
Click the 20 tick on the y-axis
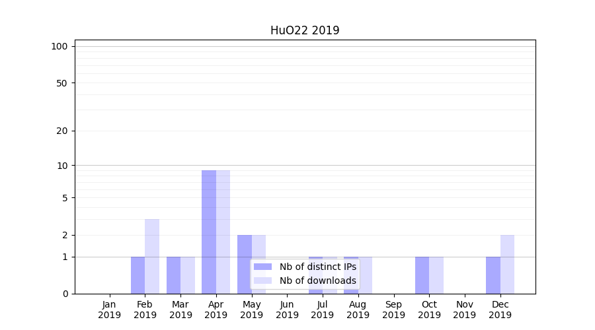62,131
